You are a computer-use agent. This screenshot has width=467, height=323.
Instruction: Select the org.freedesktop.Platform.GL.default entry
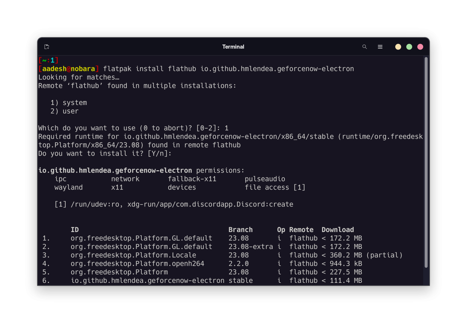pos(141,238)
